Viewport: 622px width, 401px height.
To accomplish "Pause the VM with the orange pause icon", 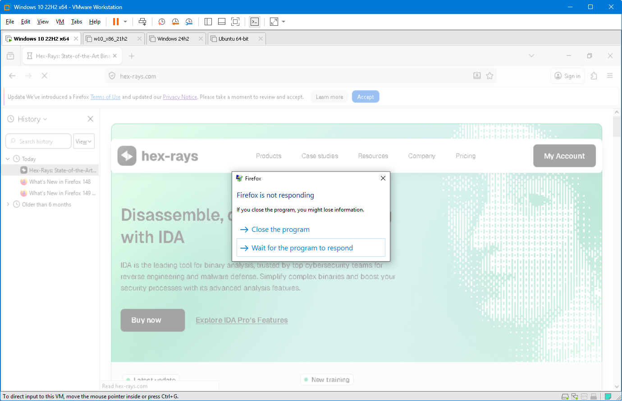I will click(116, 22).
